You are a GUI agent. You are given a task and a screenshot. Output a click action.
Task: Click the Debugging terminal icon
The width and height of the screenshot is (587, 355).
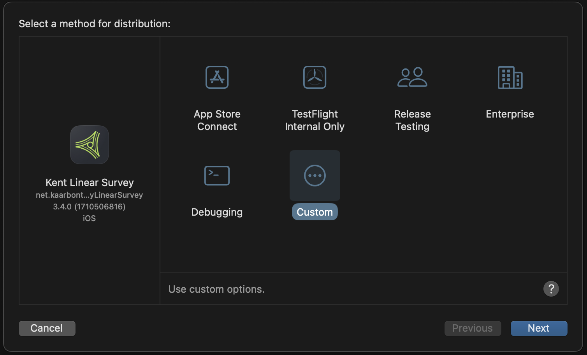pos(217,176)
